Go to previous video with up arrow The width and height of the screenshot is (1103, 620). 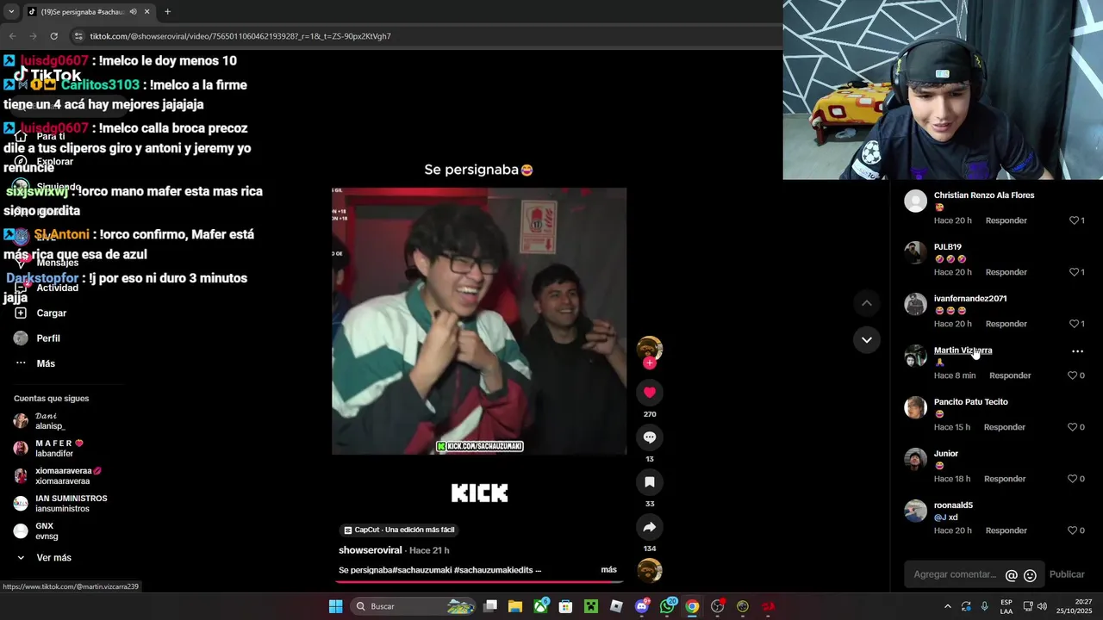(x=867, y=303)
